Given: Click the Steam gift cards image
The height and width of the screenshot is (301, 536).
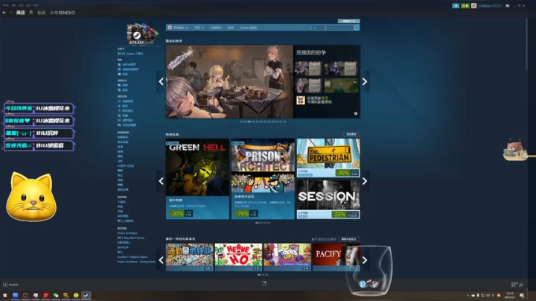Looking at the screenshot, I should click(x=142, y=34).
